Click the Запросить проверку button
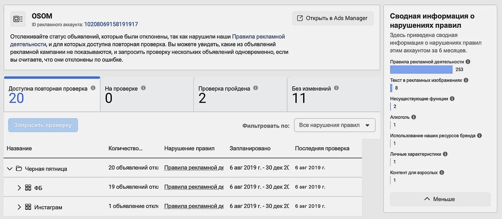The image size is (502, 219). [43, 125]
